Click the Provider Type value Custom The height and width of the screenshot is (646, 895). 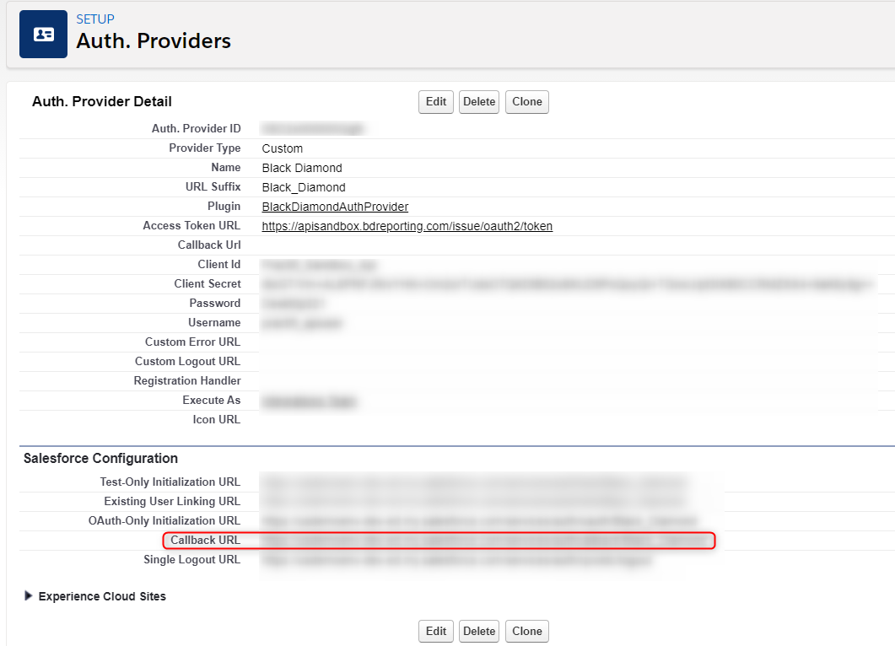pyautogui.click(x=282, y=148)
